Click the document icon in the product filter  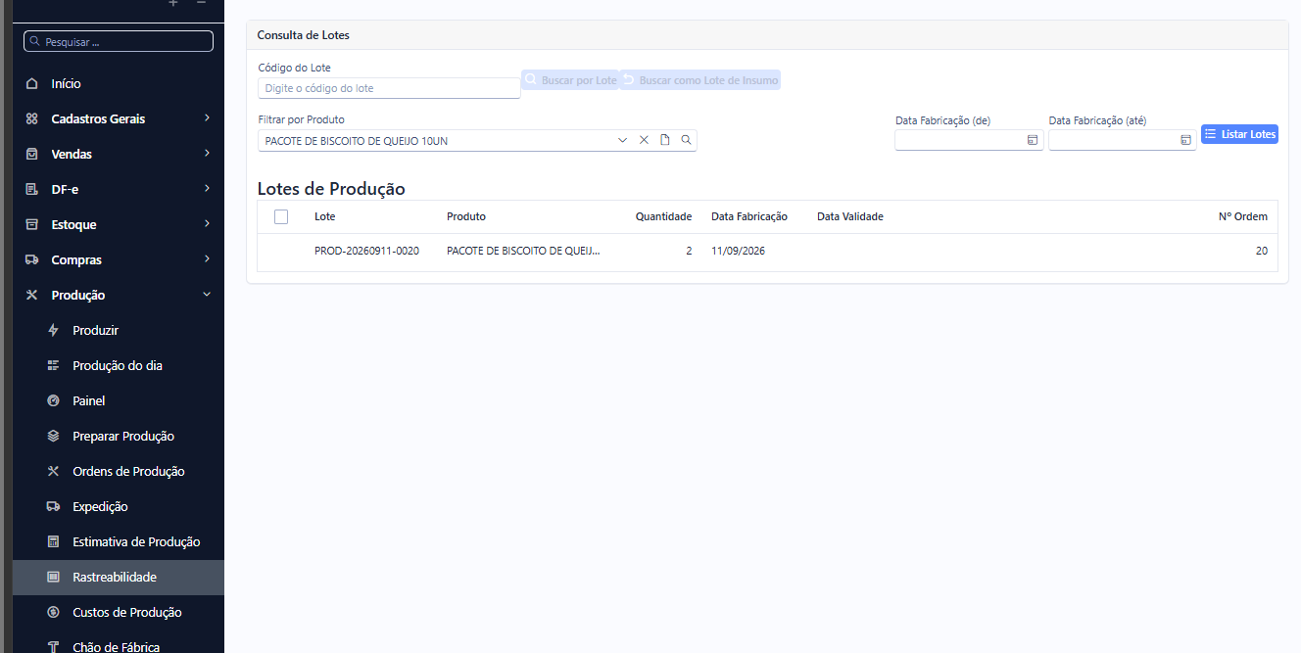click(665, 140)
